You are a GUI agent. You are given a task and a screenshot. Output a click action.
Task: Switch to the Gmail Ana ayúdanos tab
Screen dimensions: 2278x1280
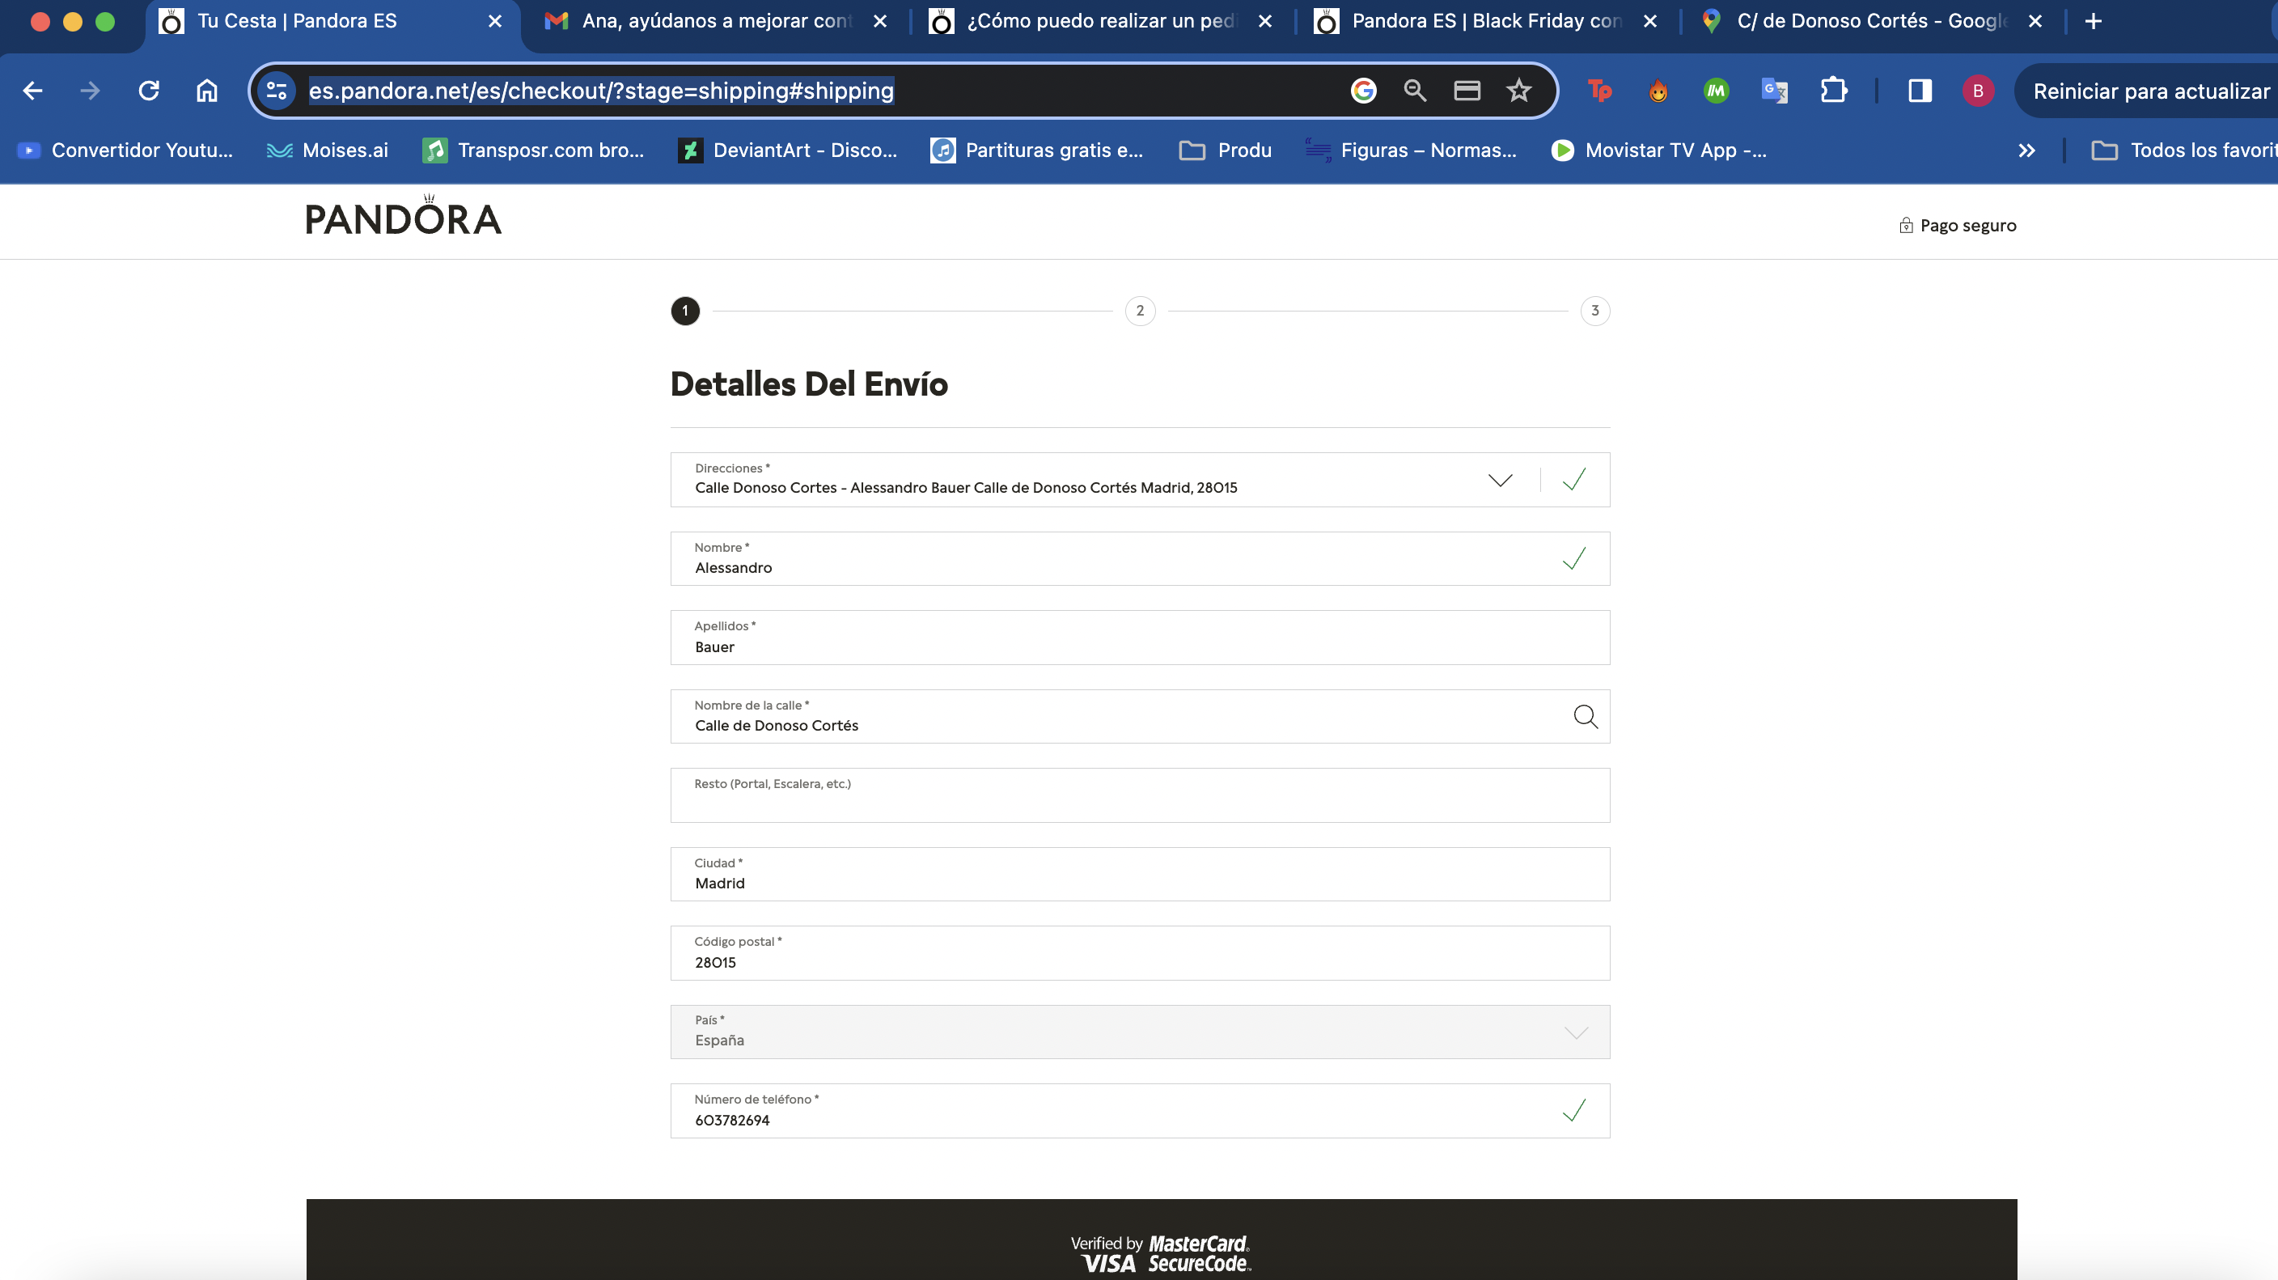tap(716, 21)
